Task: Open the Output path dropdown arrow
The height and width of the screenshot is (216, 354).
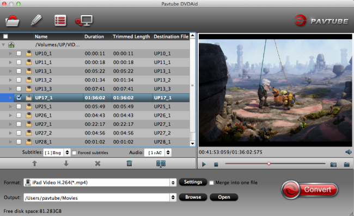Action: (173, 198)
